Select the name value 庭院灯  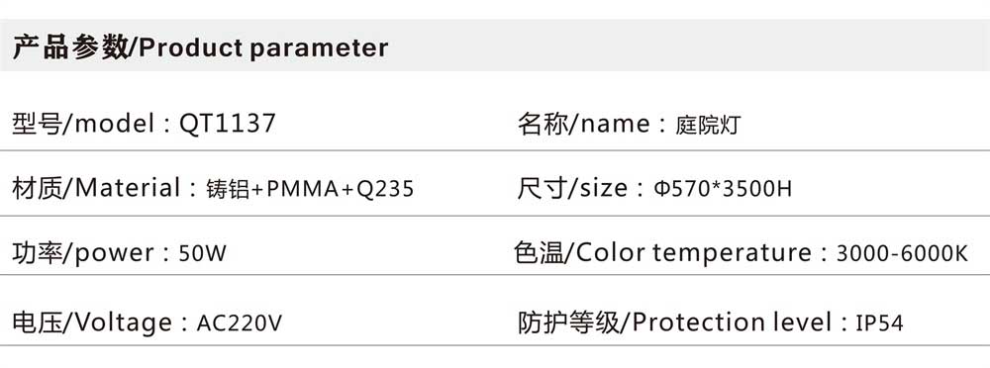709,125
